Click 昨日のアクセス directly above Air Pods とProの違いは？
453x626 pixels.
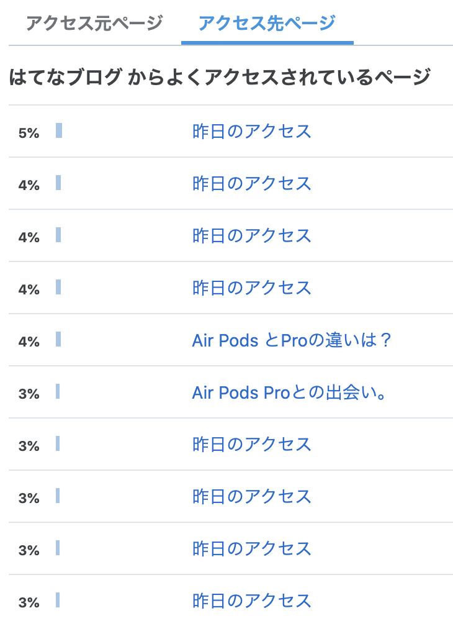click(x=251, y=288)
